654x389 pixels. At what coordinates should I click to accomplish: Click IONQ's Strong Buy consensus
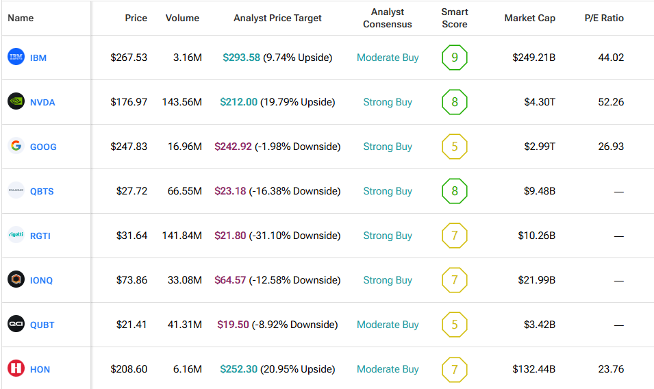[x=388, y=280]
